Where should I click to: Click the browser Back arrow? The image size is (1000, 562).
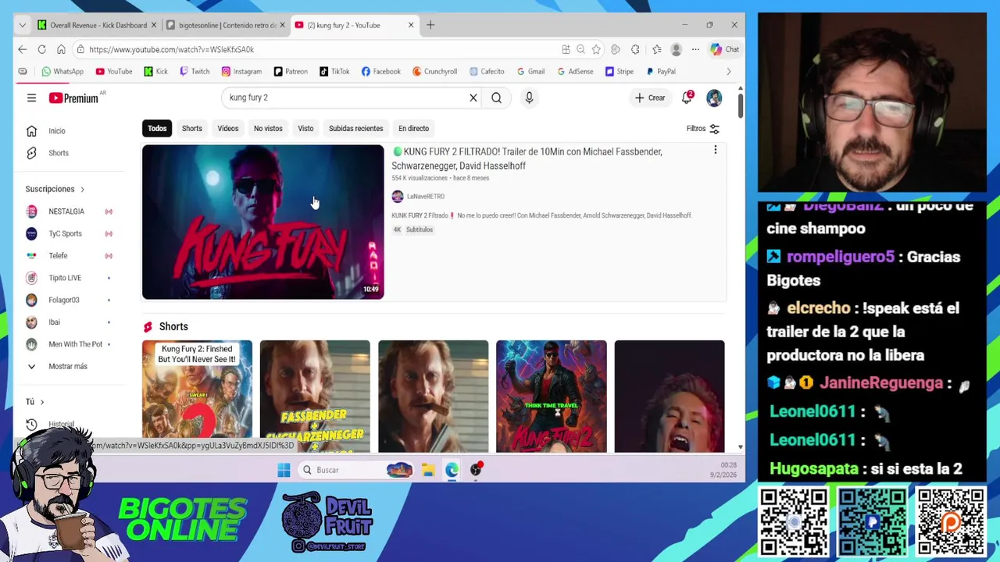pos(22,49)
